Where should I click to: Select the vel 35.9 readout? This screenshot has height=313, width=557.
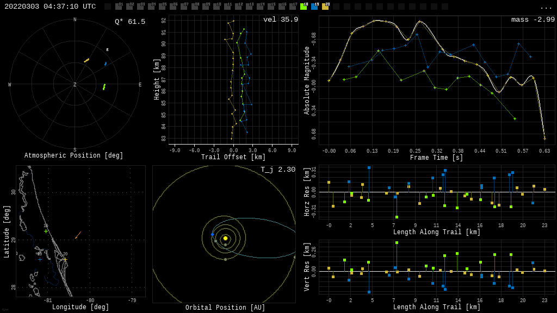pyautogui.click(x=280, y=20)
